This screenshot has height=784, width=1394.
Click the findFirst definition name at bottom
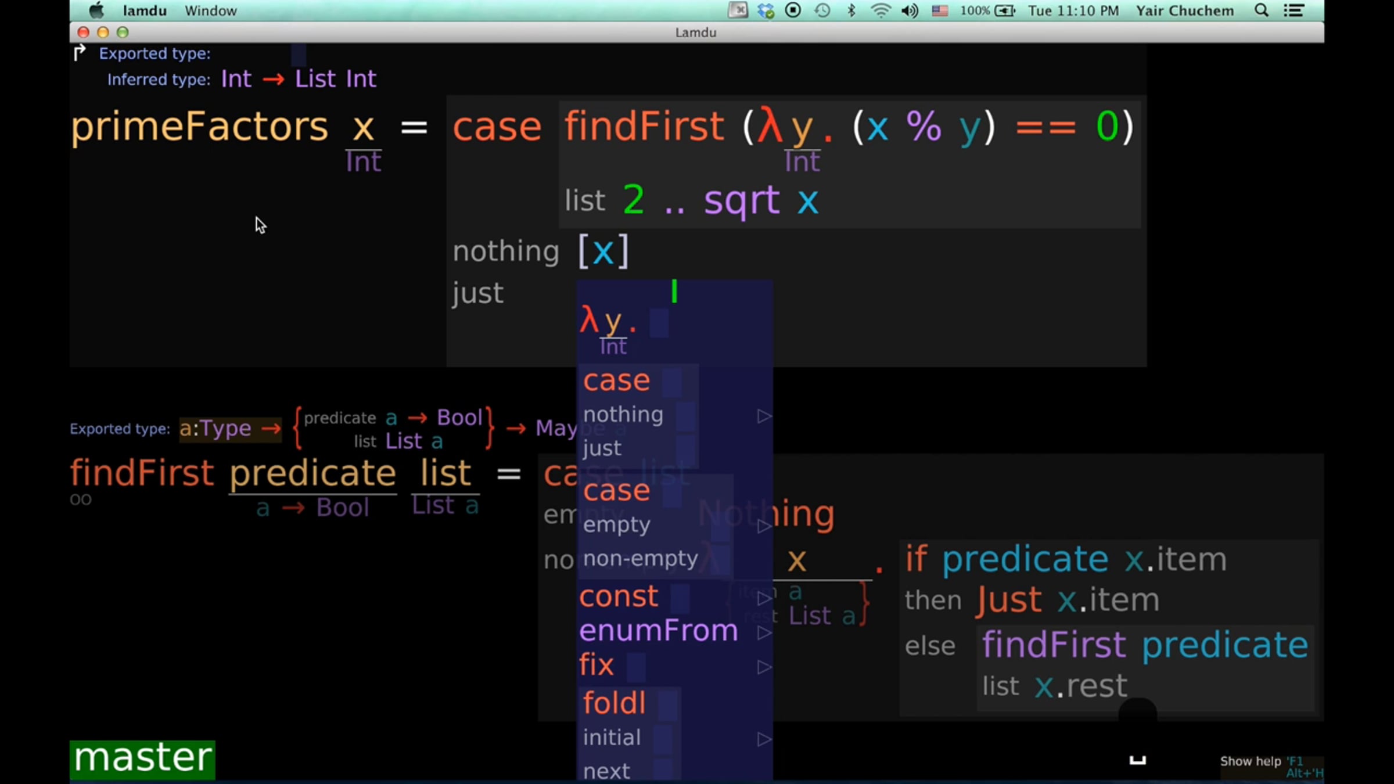pyautogui.click(x=142, y=472)
